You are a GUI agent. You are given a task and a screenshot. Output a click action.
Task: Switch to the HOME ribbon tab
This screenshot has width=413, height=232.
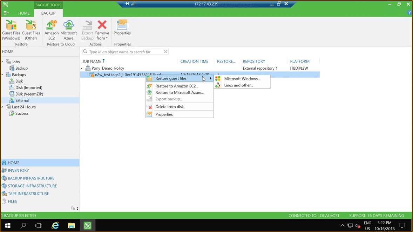point(24,13)
